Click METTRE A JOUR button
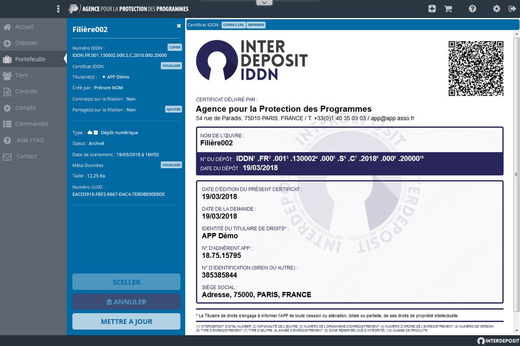The width and height of the screenshot is (520, 346). [x=126, y=321]
